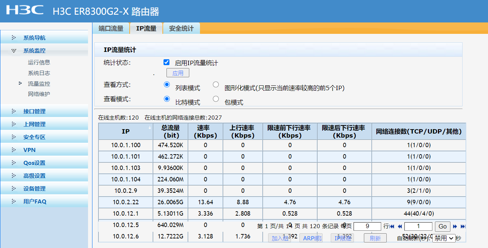Click the bullet icon beside 安全专区

pyautogui.click(x=14, y=137)
